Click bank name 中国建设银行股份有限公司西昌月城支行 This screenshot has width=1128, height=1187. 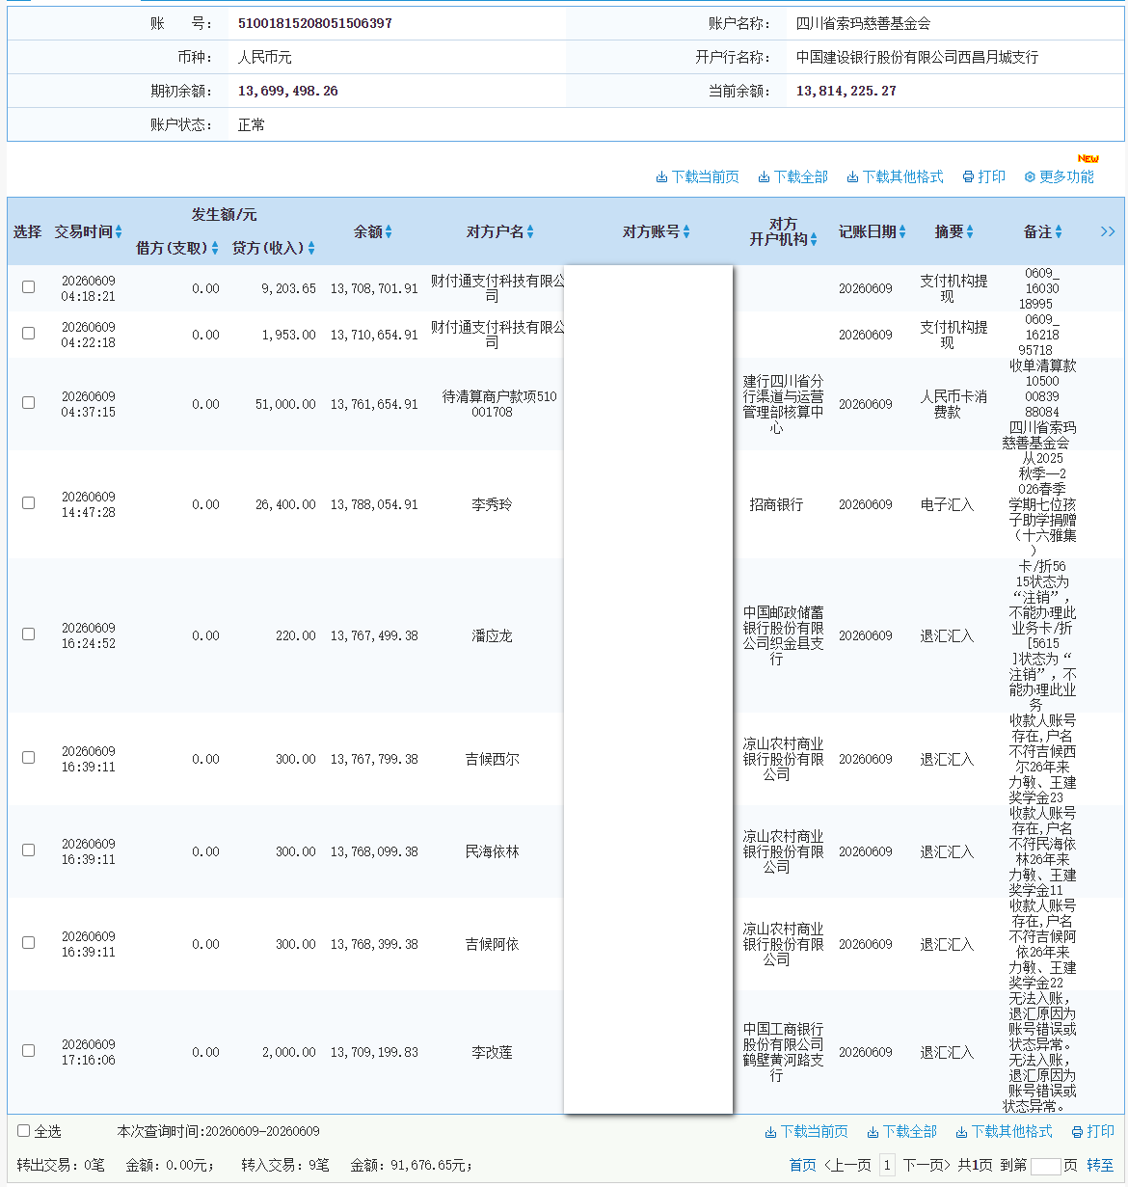pos(918,57)
